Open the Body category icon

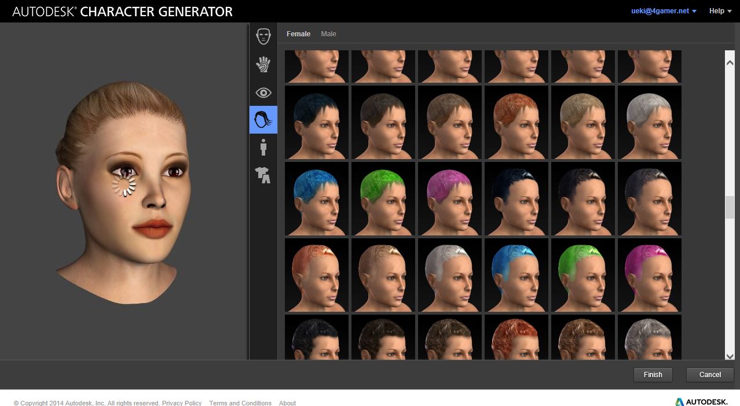tap(263, 147)
